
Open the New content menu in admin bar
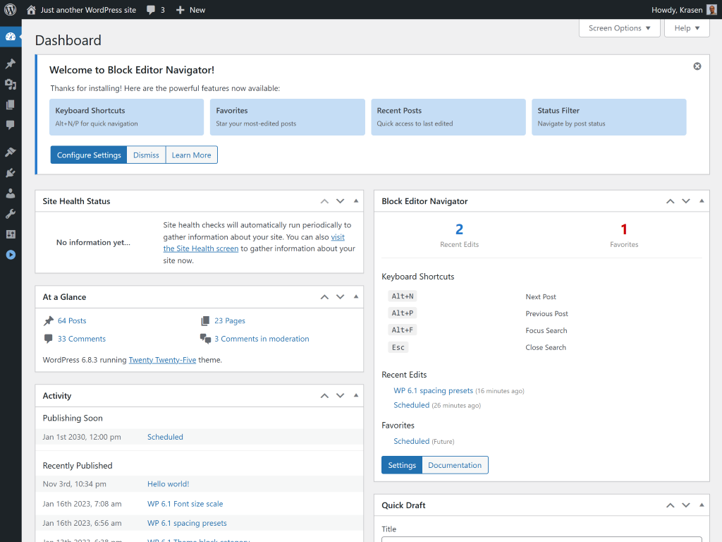pyautogui.click(x=190, y=10)
